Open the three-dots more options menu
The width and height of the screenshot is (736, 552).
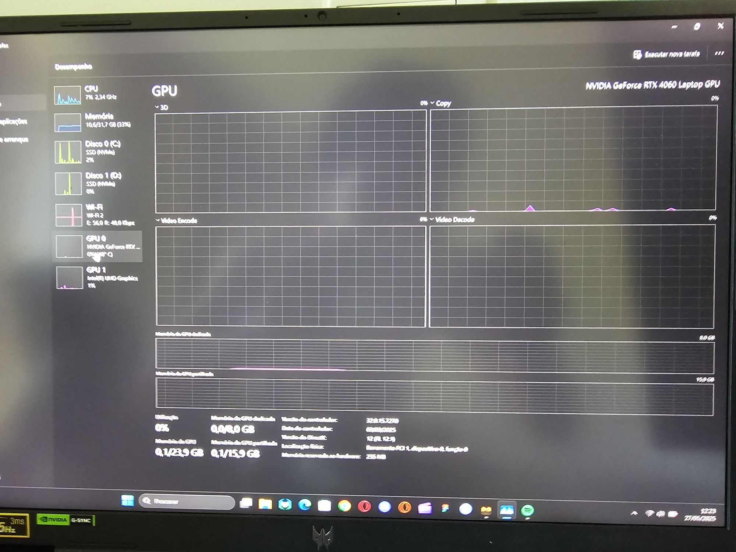pos(719,53)
